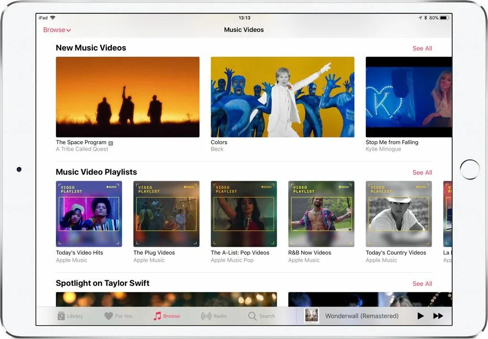Skip to next track with fast-forward button
Image resolution: width=488 pixels, height=339 pixels.
point(438,316)
